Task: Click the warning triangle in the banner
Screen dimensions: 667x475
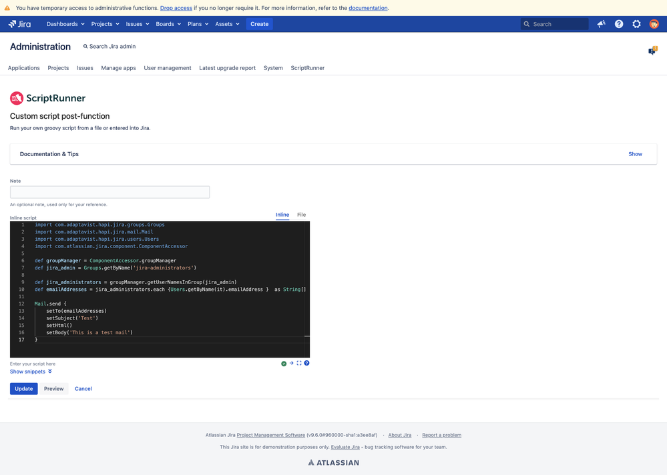Action: coord(7,8)
